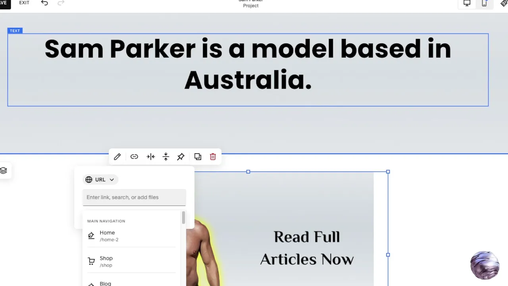Click the globe icon beside URL
Viewport: 508px width, 286px height.
[89, 180]
